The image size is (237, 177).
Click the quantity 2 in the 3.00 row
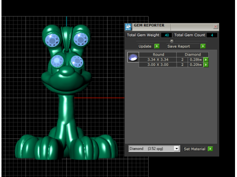pyautogui.click(x=182, y=64)
